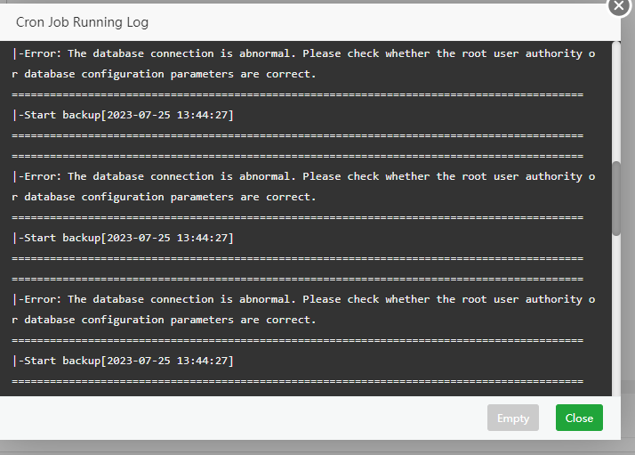Dismiss the dialog with the X icon

[620, 5]
